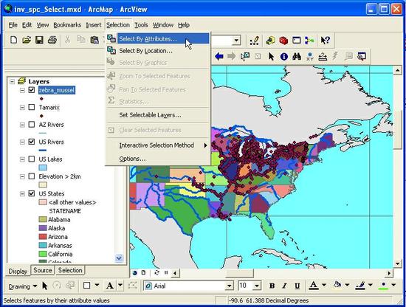The image size is (406, 307).
Task: Select the Find binoculars tool
Action: tap(297, 56)
